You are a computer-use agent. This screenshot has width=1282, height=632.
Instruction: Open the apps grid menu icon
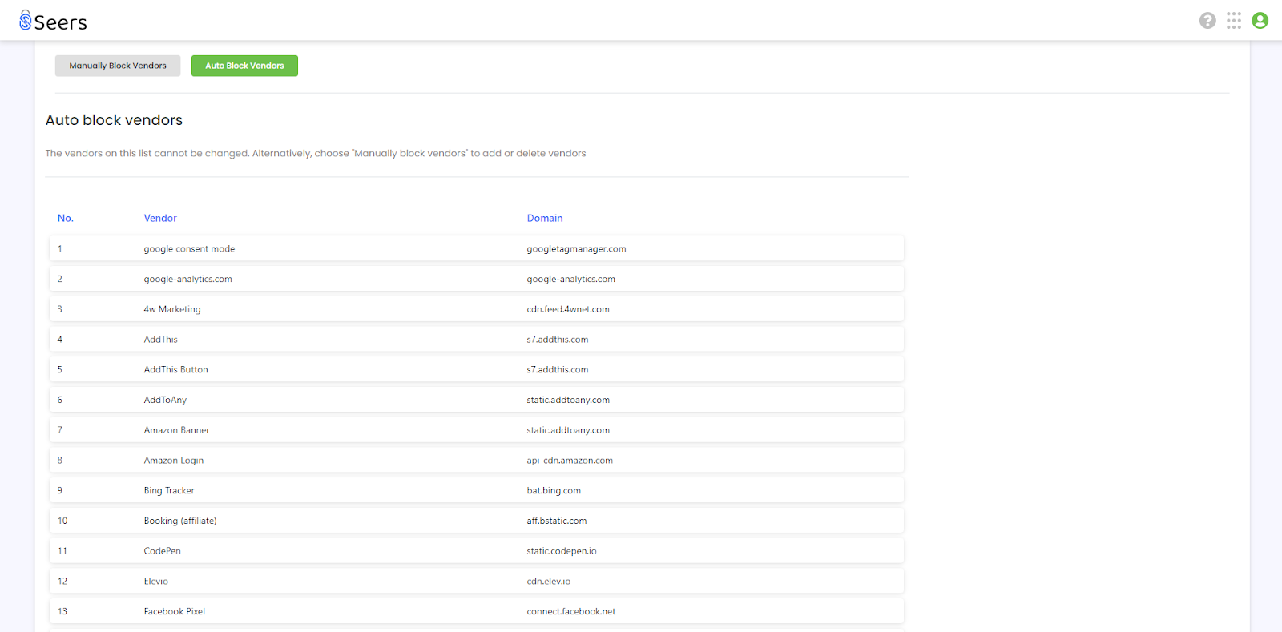(1234, 21)
